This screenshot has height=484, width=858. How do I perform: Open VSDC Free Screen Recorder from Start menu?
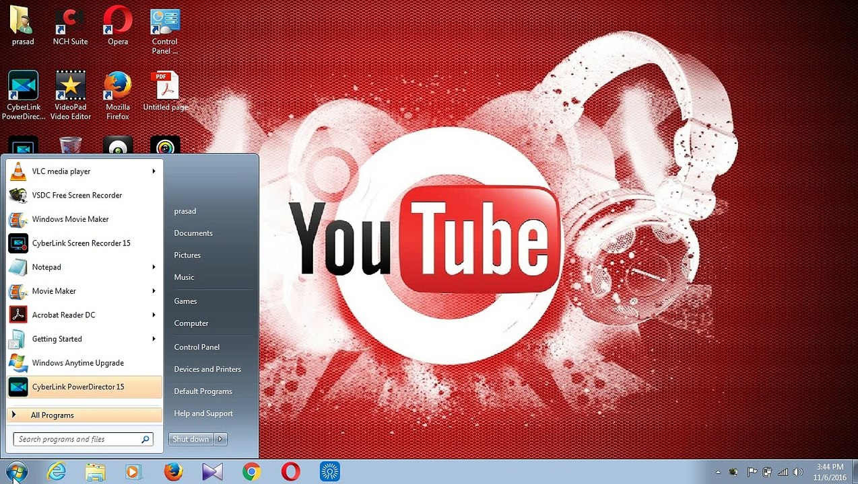[84, 196]
